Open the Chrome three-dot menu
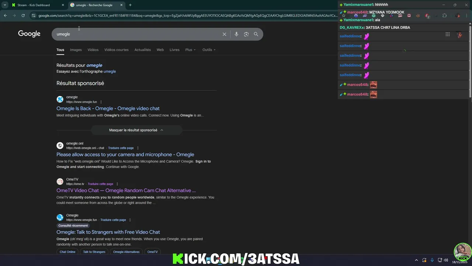 pyautogui.click(x=467, y=16)
